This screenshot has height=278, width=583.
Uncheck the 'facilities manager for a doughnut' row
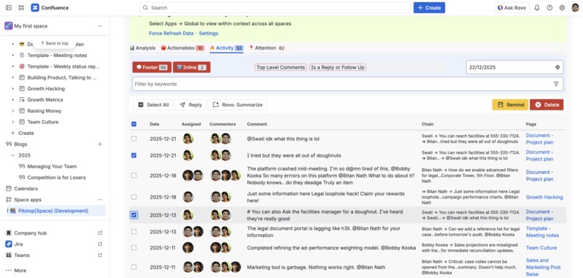coord(134,215)
